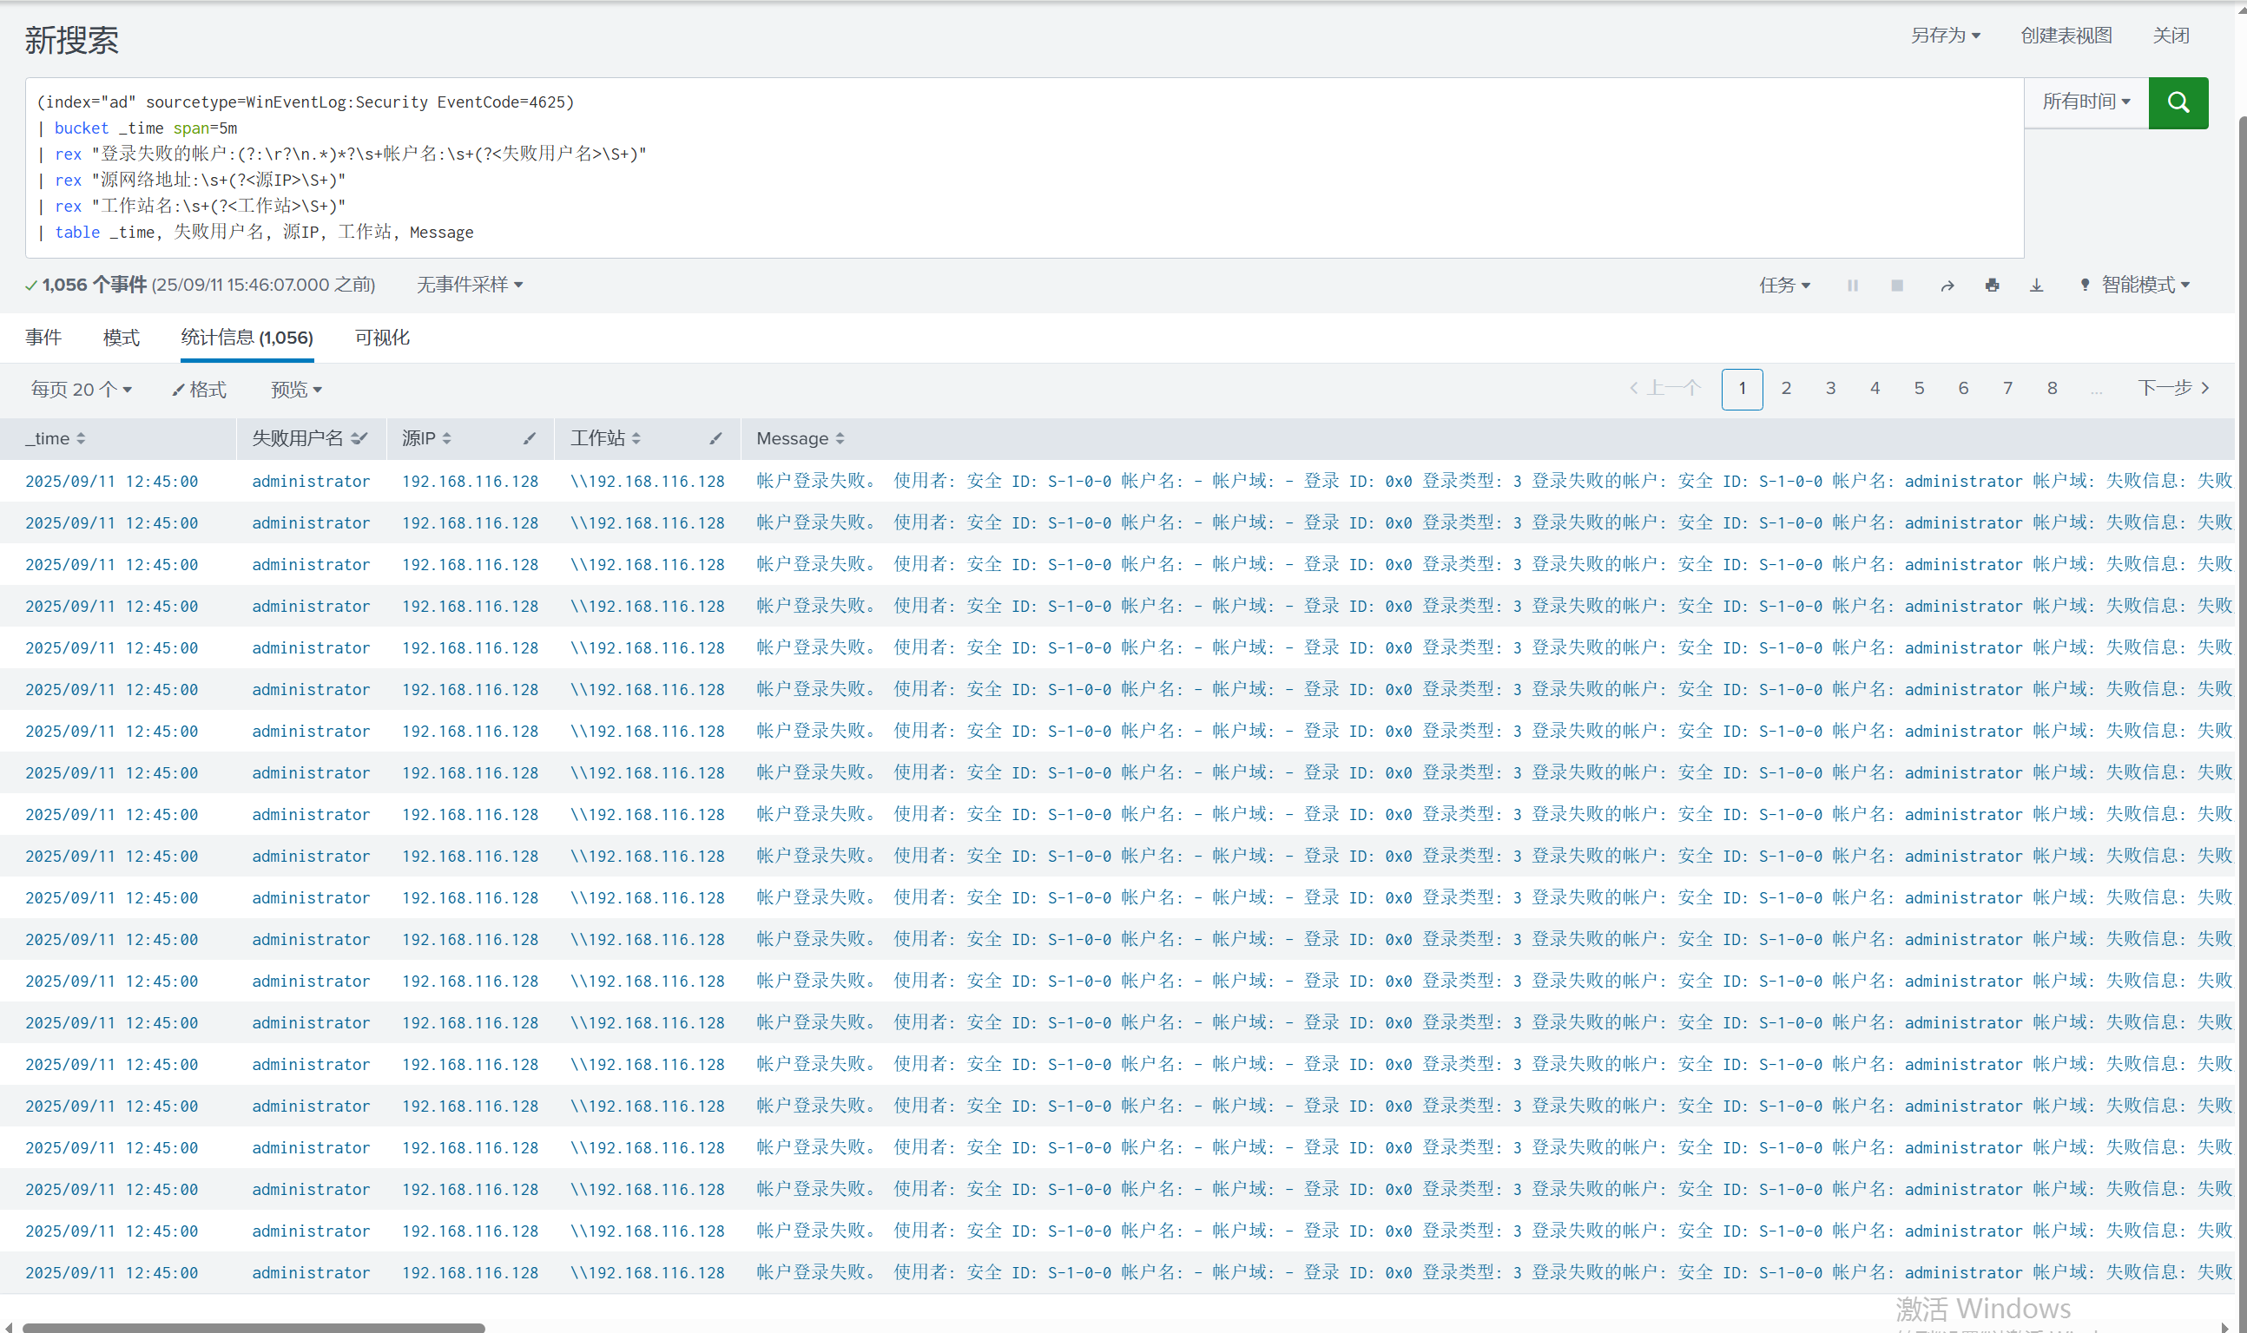Image resolution: width=2247 pixels, height=1333 pixels.
Task: Click the export download icon
Action: coord(2036,286)
